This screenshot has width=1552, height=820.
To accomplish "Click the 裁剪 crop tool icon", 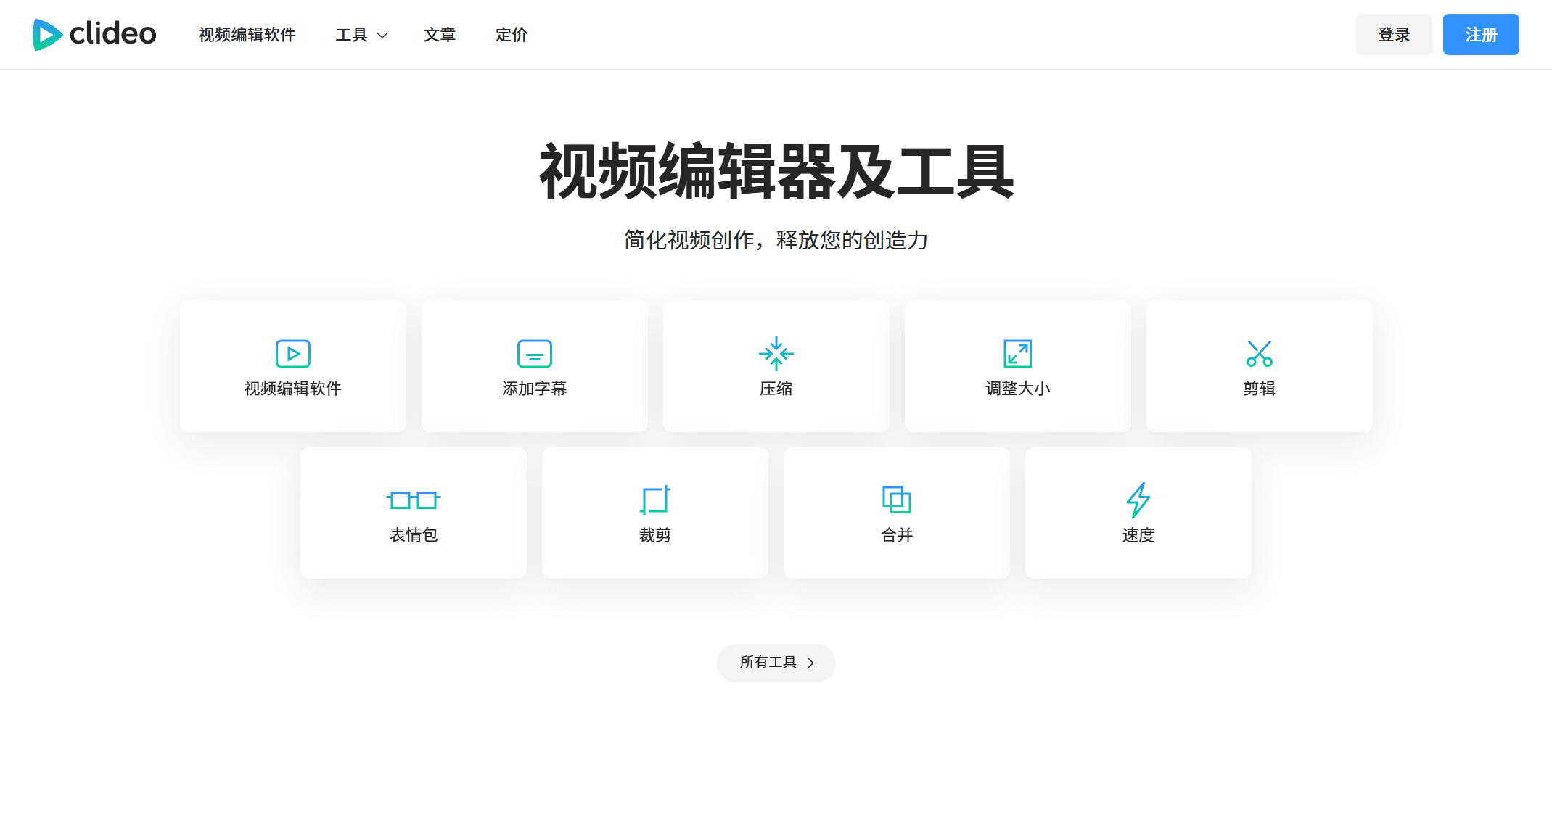I will tap(654, 500).
